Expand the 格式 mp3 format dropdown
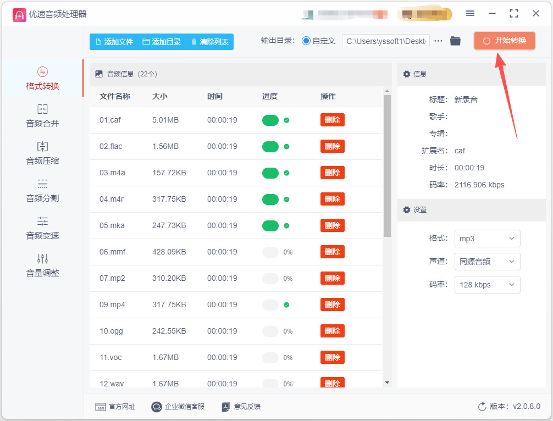553x421 pixels. (x=487, y=239)
